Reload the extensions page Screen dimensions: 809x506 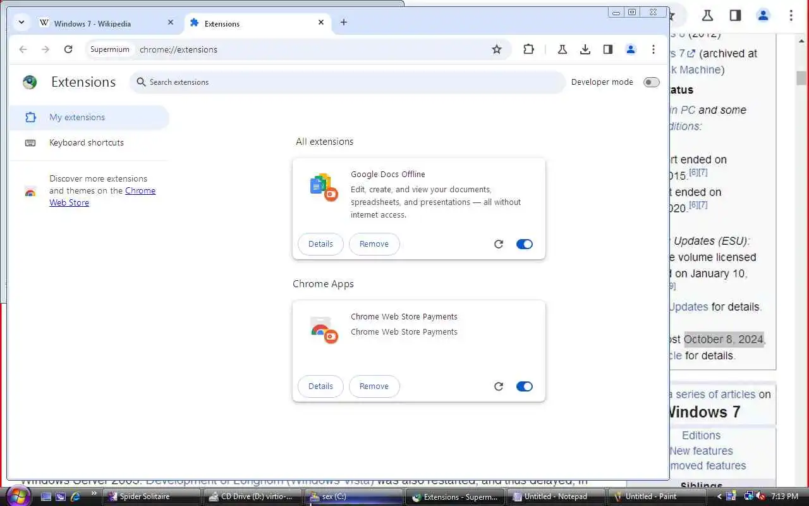click(x=68, y=49)
